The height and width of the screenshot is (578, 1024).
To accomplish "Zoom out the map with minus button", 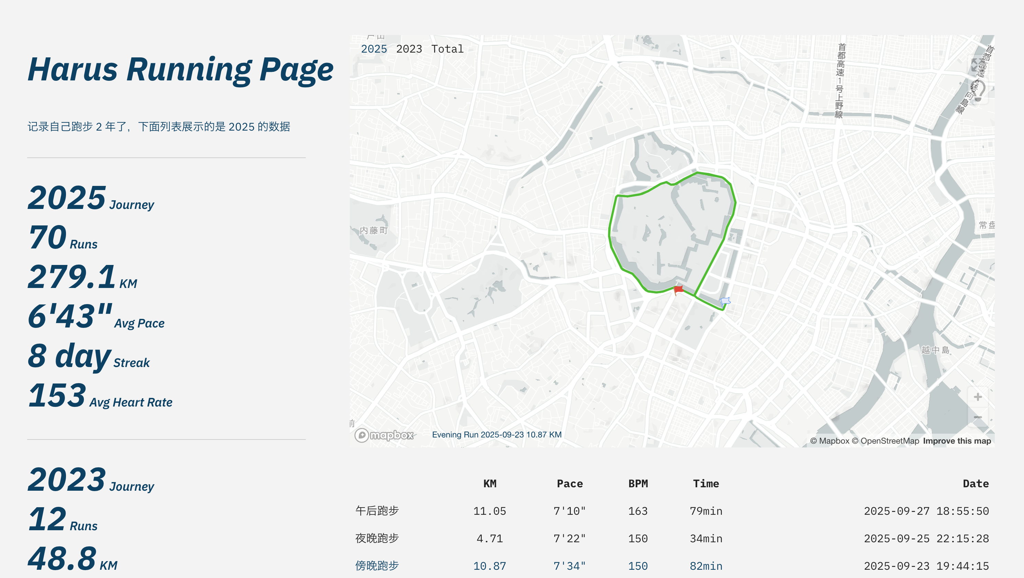I will click(x=978, y=416).
